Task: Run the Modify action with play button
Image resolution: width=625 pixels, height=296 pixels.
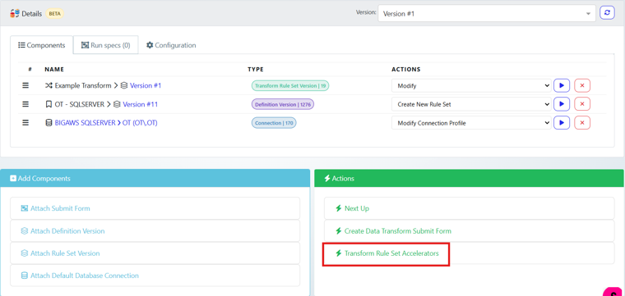Action: (x=562, y=85)
